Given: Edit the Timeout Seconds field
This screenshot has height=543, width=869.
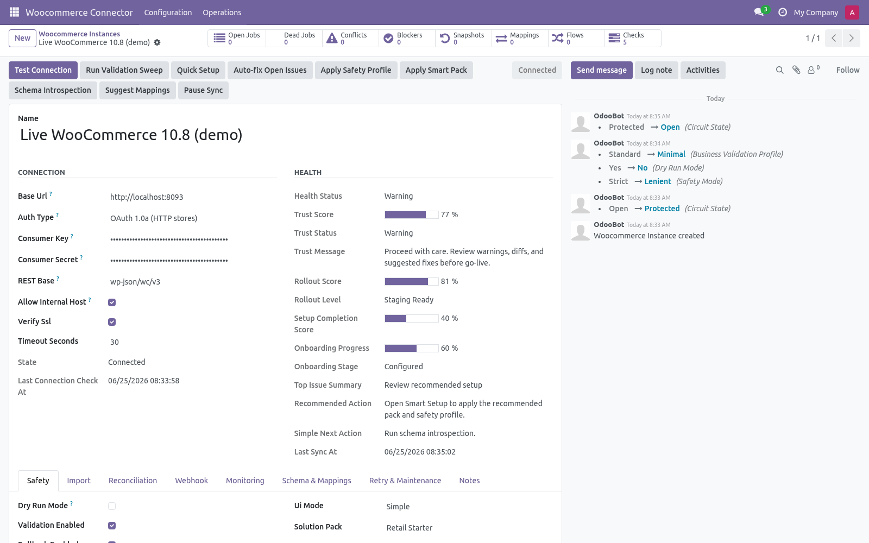Looking at the screenshot, I should pyautogui.click(x=192, y=342).
